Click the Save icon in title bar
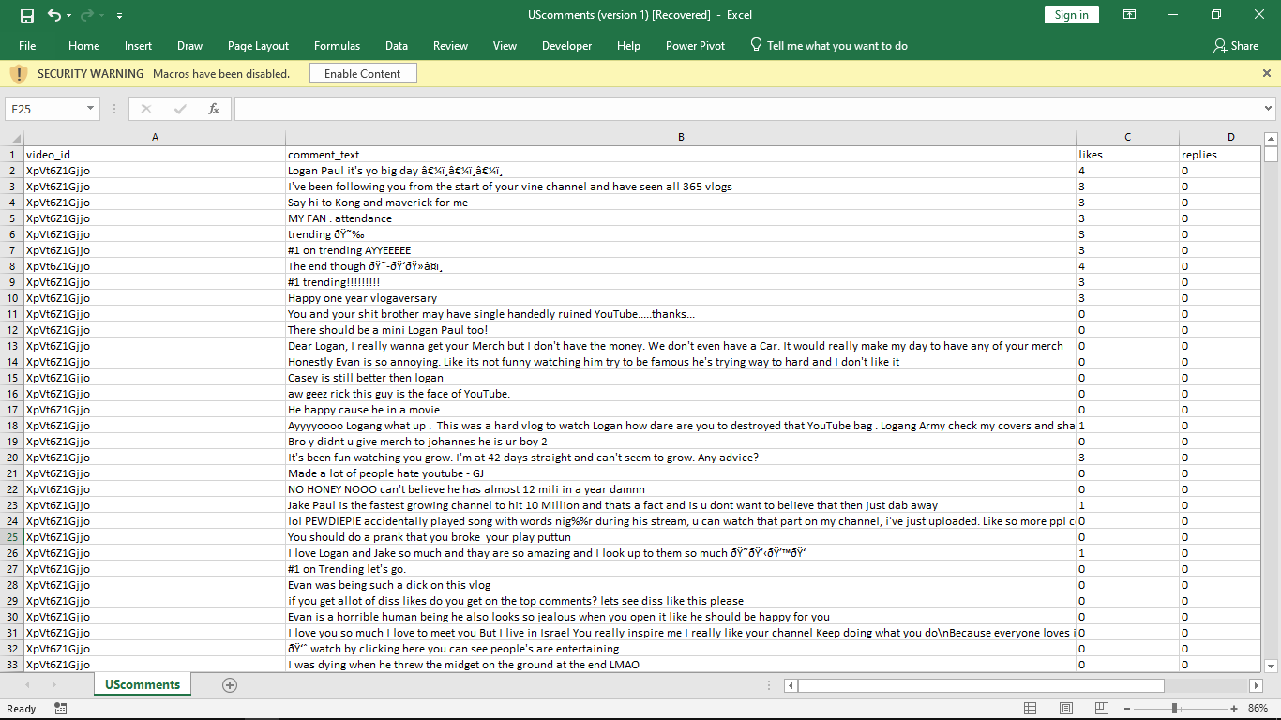 26,15
